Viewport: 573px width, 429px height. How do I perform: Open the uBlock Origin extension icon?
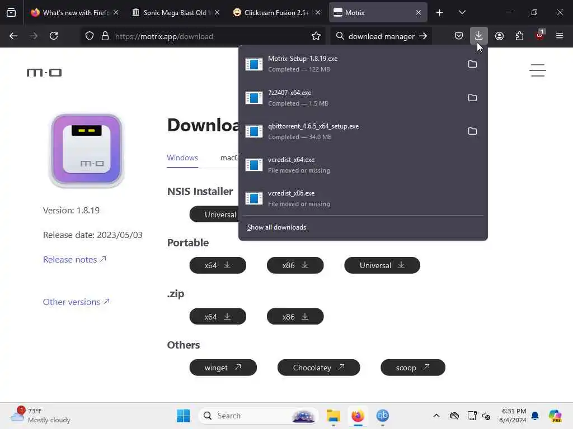540,35
